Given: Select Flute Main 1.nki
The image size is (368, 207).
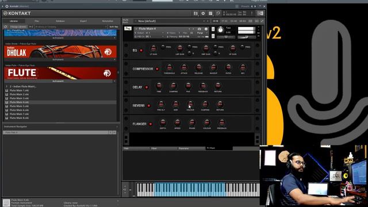Looking at the screenshot, I should (x=60, y=90).
